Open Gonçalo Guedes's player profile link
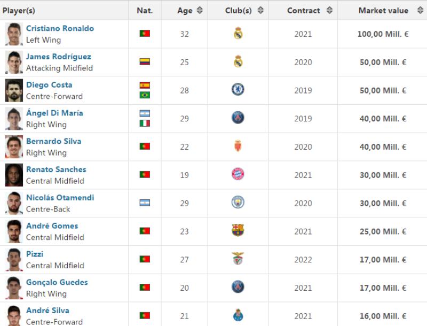 click(57, 282)
